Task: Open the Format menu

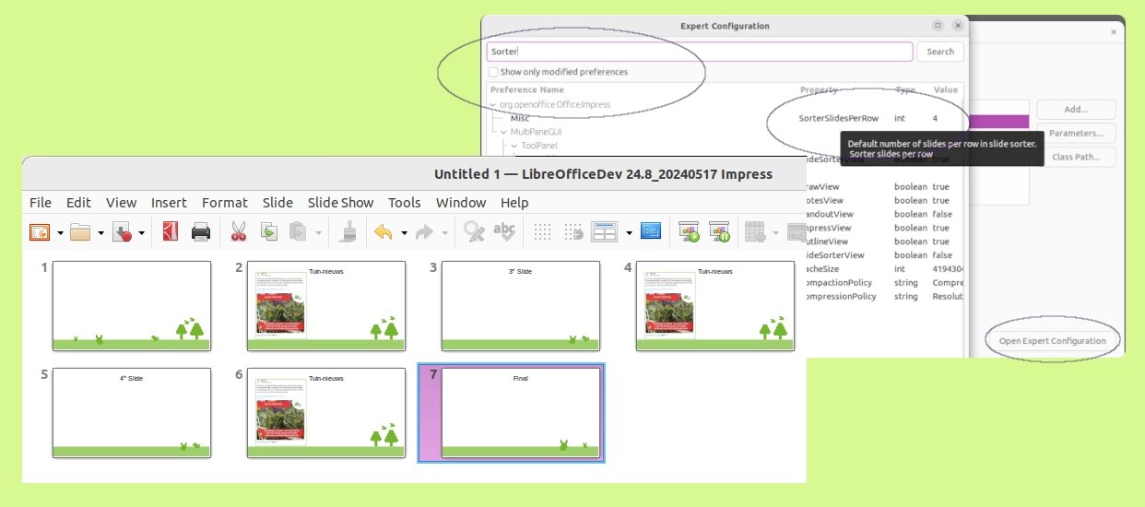Action: tap(224, 203)
